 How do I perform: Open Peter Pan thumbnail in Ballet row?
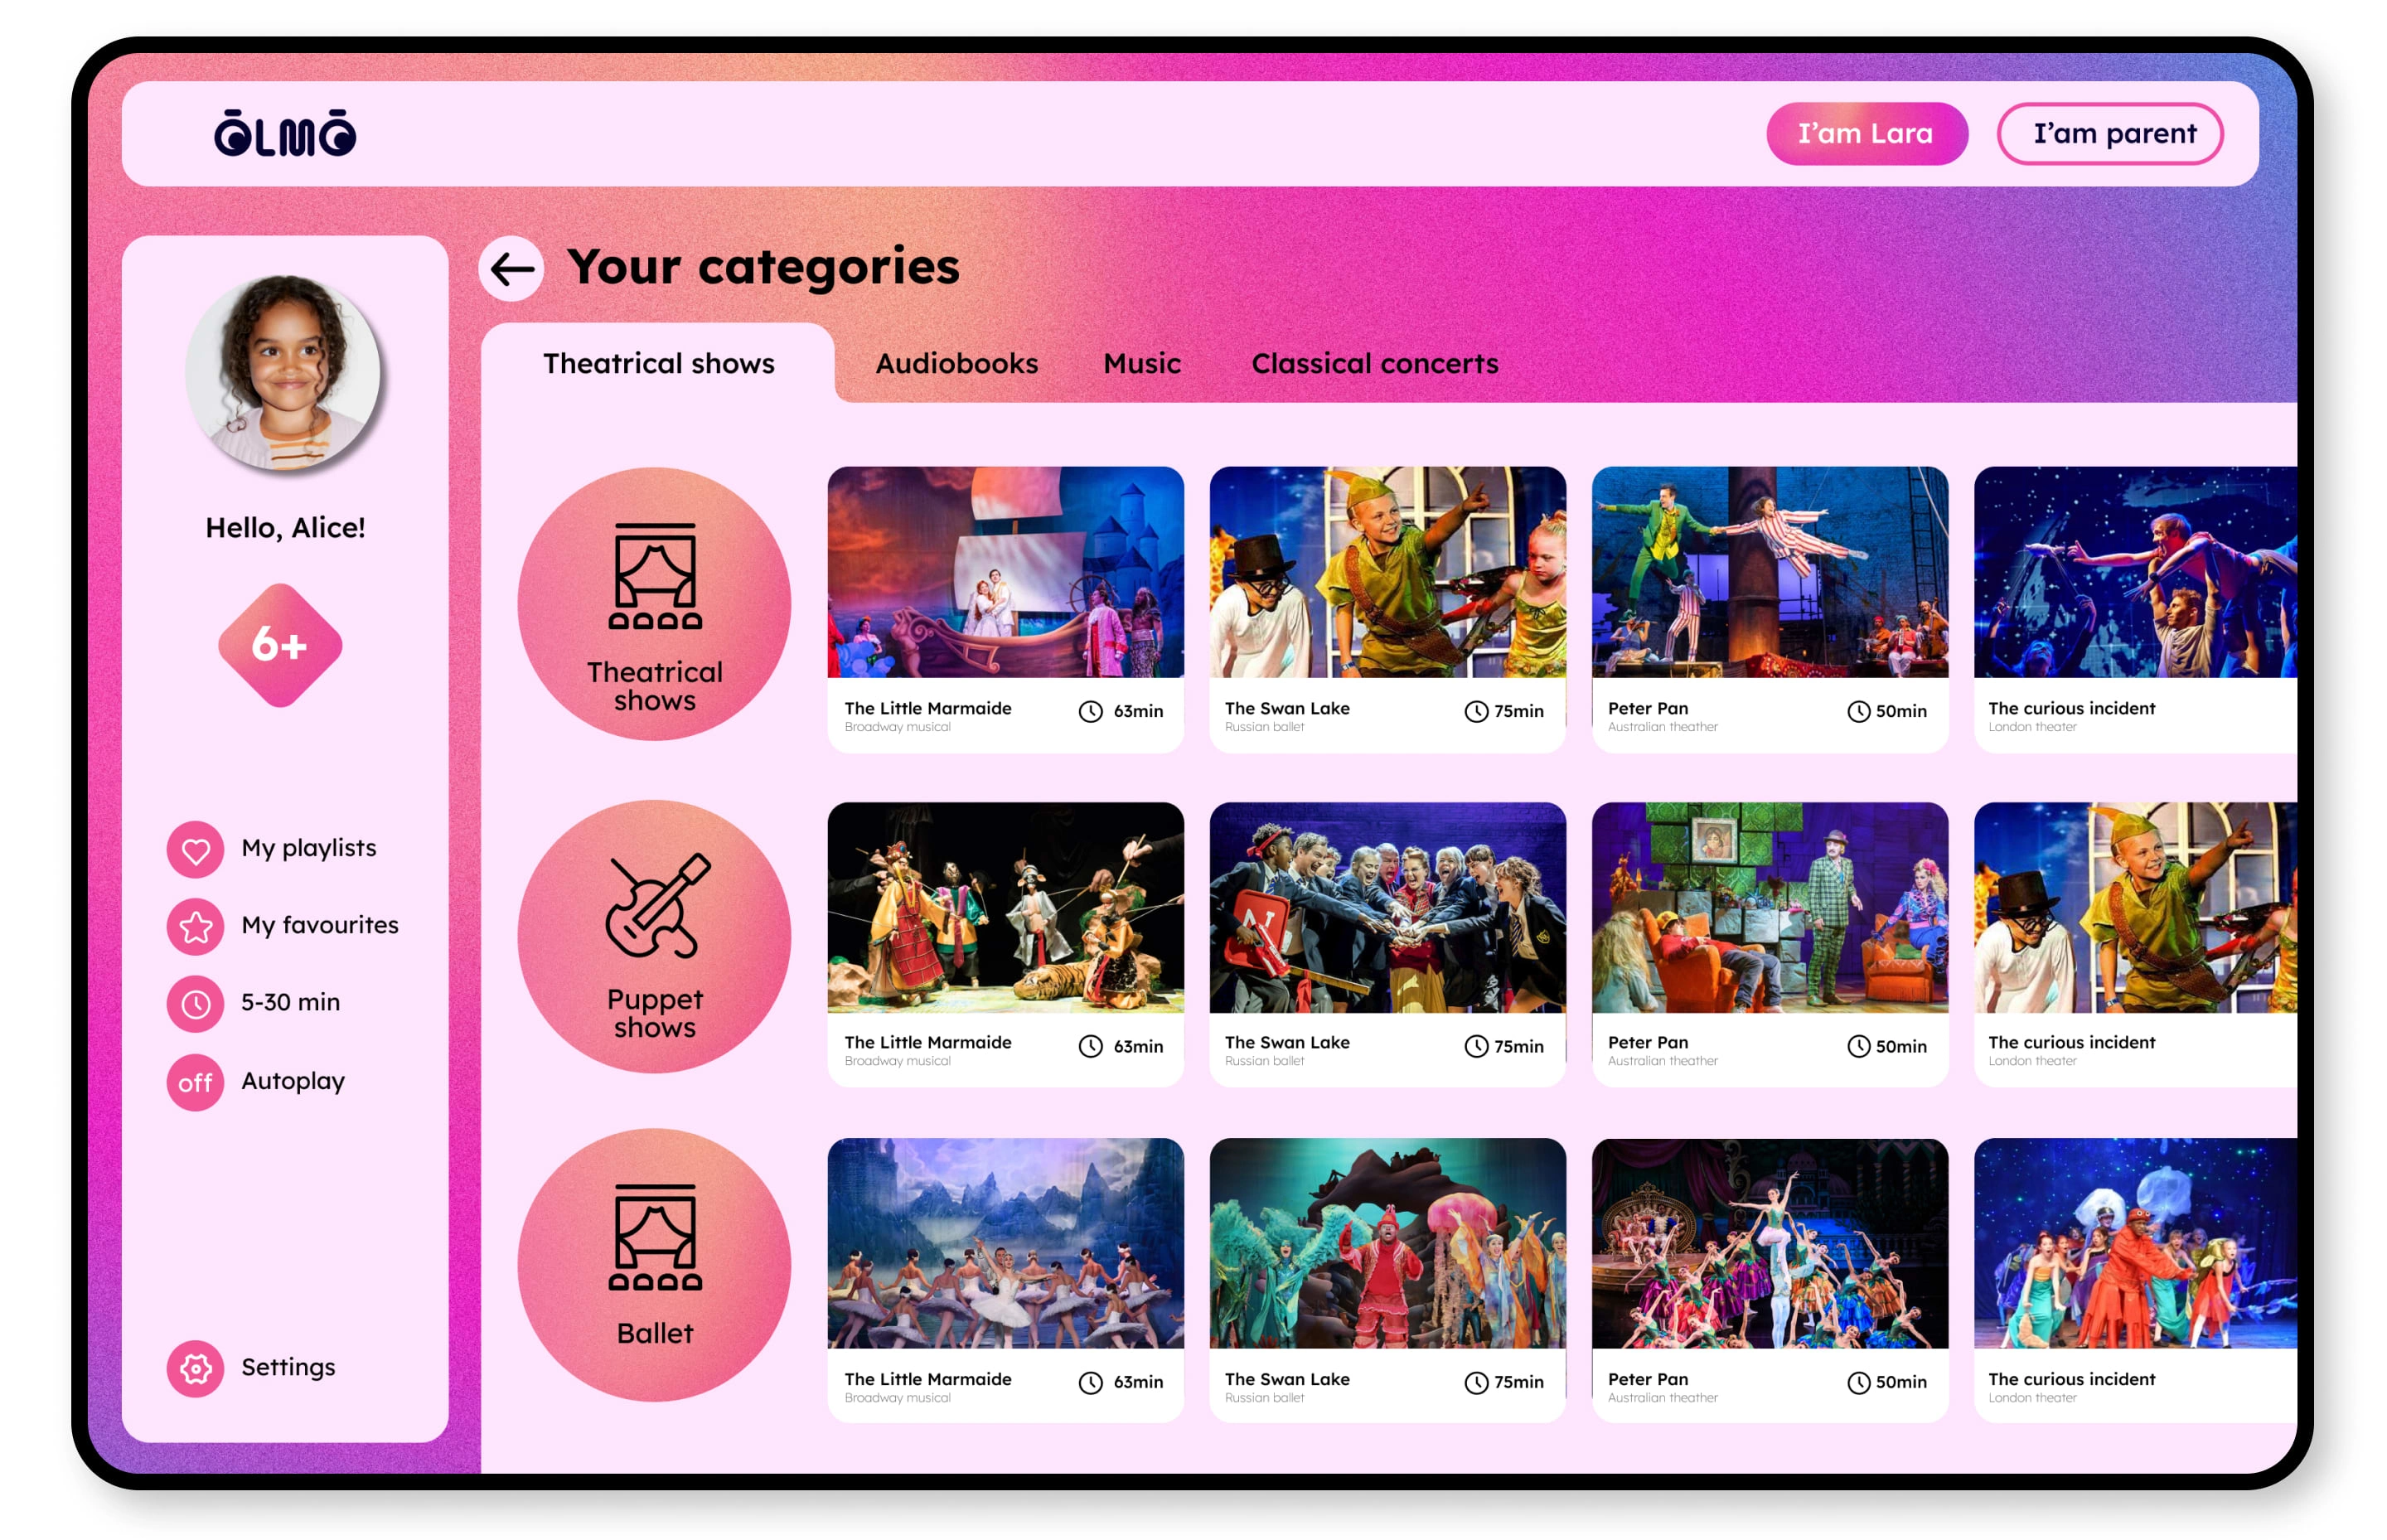click(1769, 1243)
